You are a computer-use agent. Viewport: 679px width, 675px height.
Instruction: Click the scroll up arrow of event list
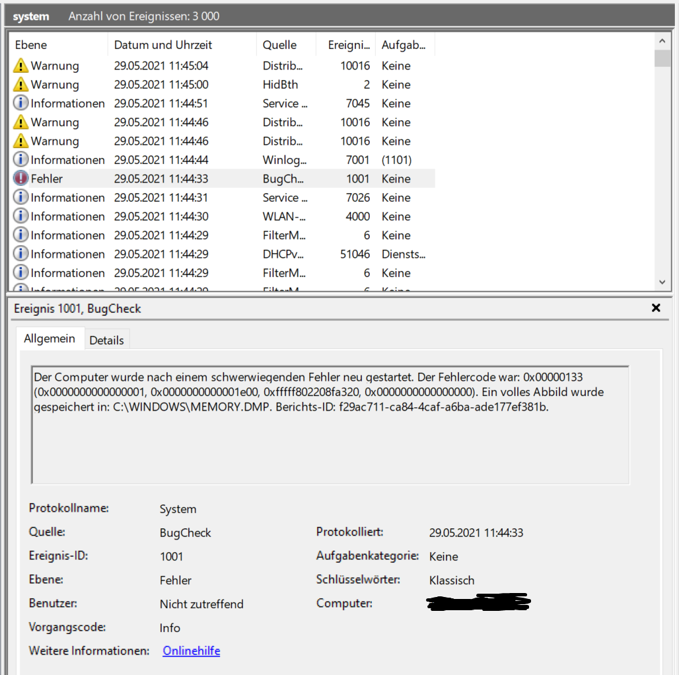(x=662, y=41)
